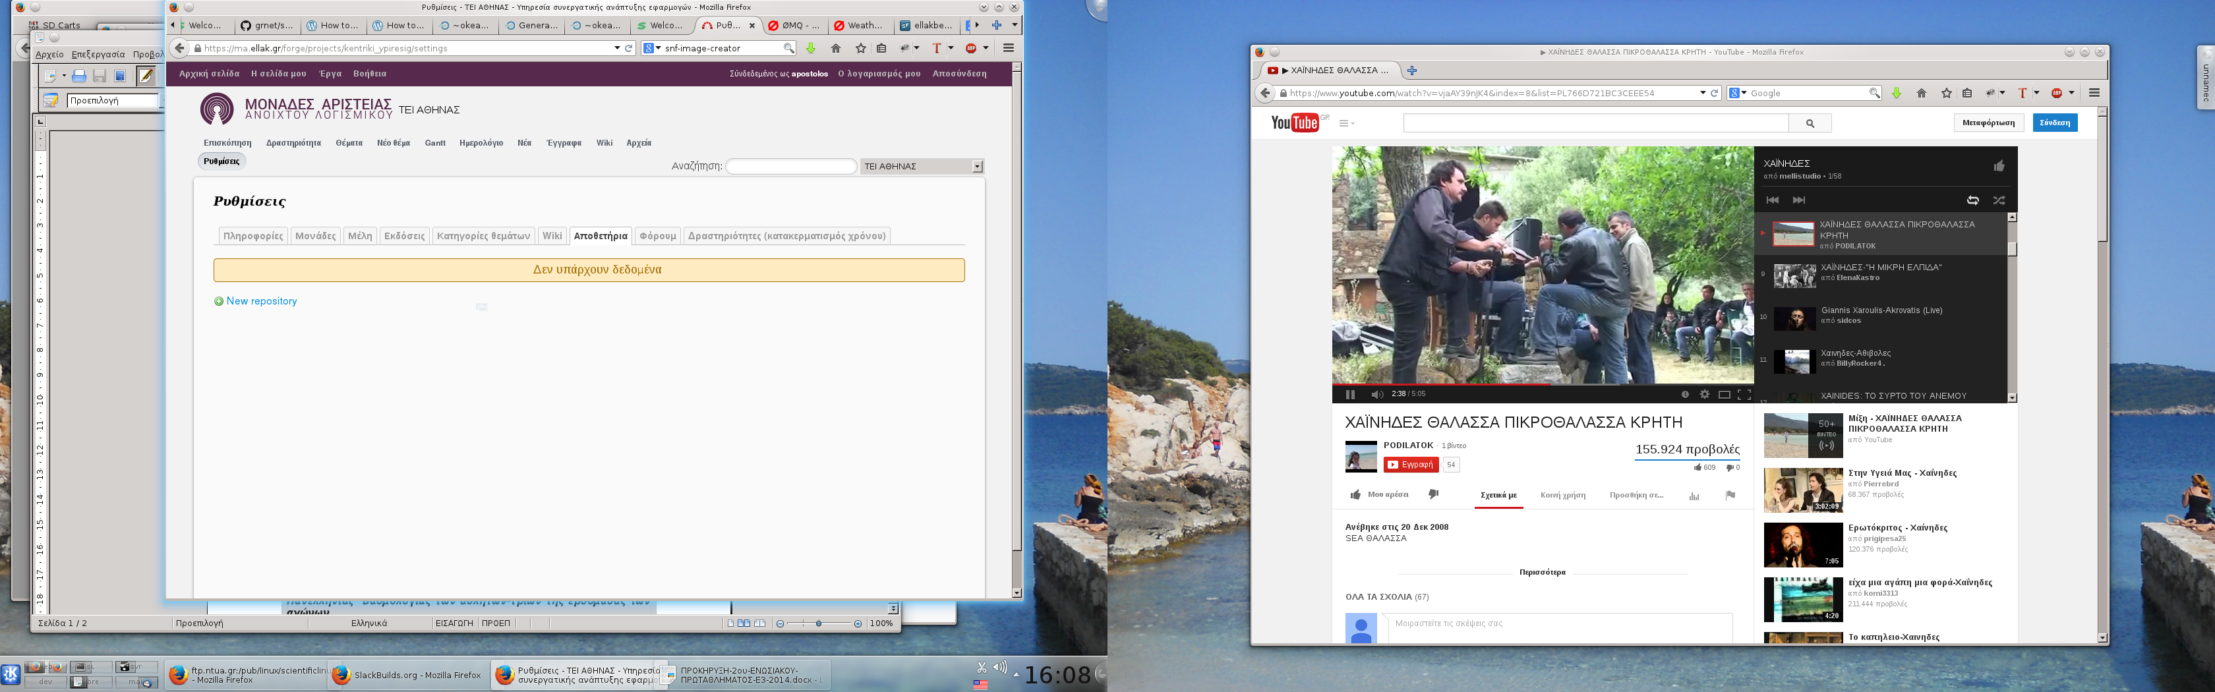Screen dimensions: 2215x692
Task: Enter fullscreen in the YouTube player
Action: (1744, 395)
